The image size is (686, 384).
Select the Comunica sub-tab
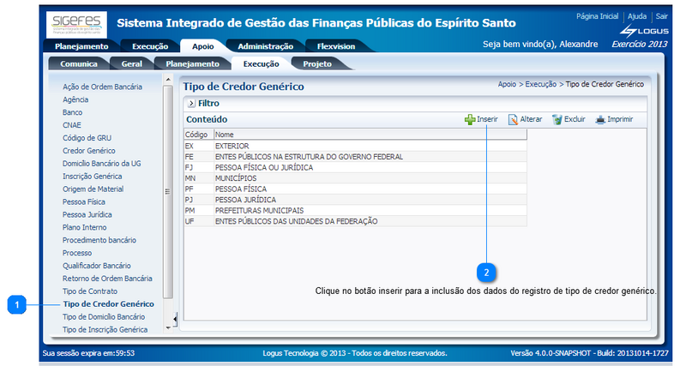point(78,63)
